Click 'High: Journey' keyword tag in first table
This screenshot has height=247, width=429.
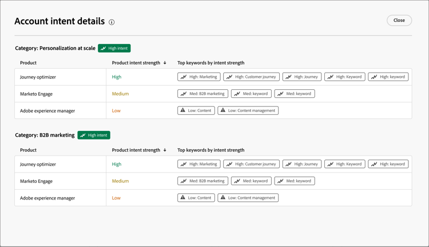302,77
